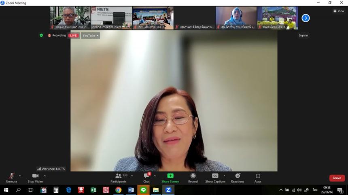The image size is (348, 195).
Task: Open File Explorer from taskbar
Action: click(156, 190)
